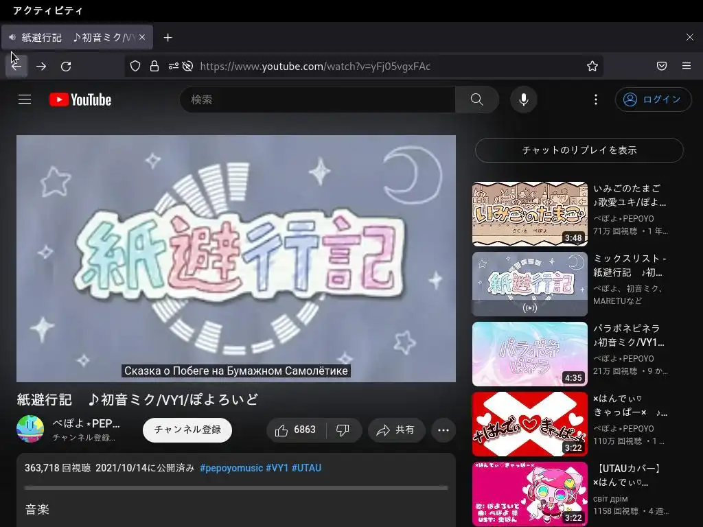Open the site permissions icon in address bar
The width and height of the screenshot is (703, 527).
pyautogui.click(x=173, y=67)
